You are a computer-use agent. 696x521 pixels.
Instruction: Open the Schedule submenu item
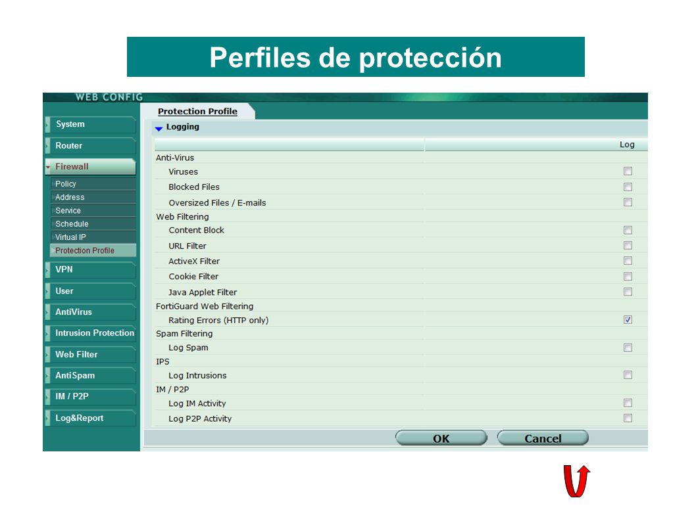click(x=93, y=224)
